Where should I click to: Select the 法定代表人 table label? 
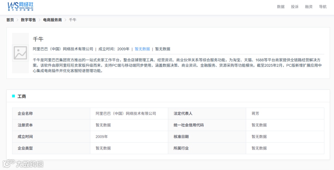pyautogui.click(x=183, y=114)
